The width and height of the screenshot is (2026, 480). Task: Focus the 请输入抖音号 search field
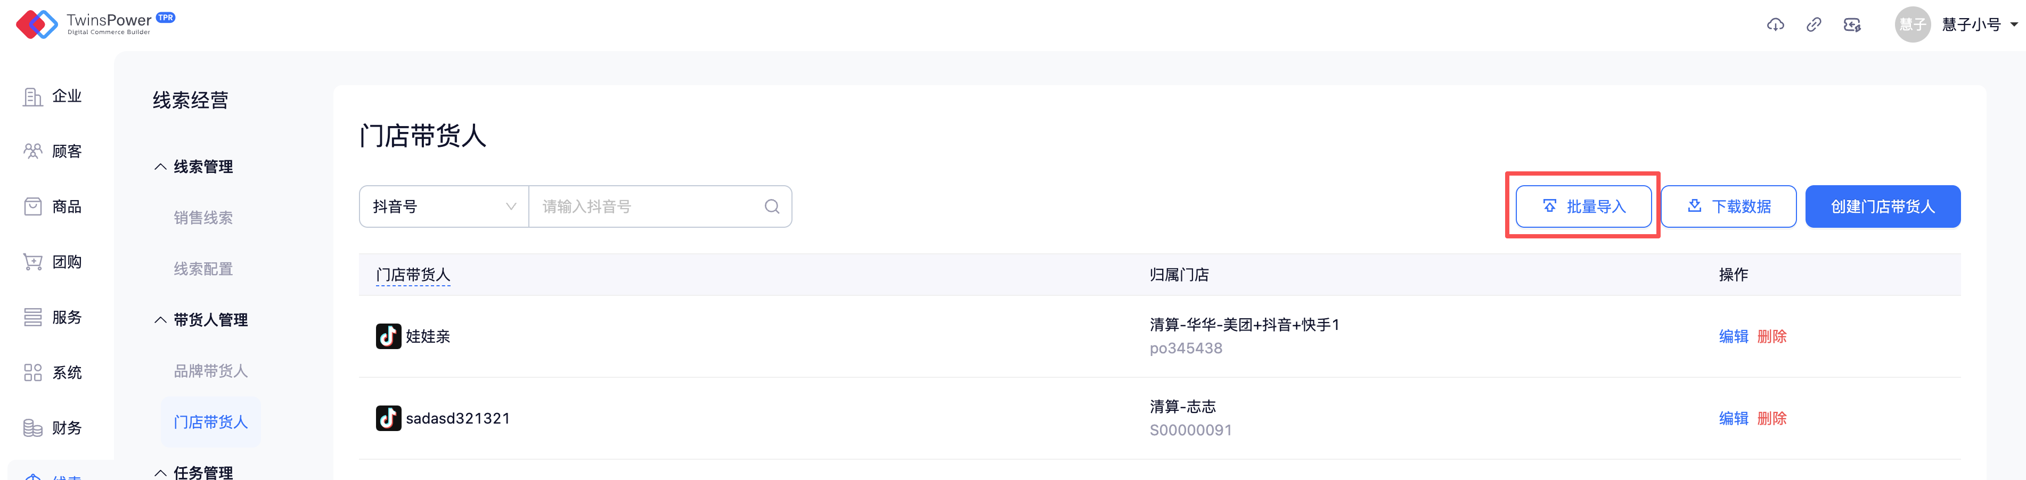pyautogui.click(x=645, y=206)
